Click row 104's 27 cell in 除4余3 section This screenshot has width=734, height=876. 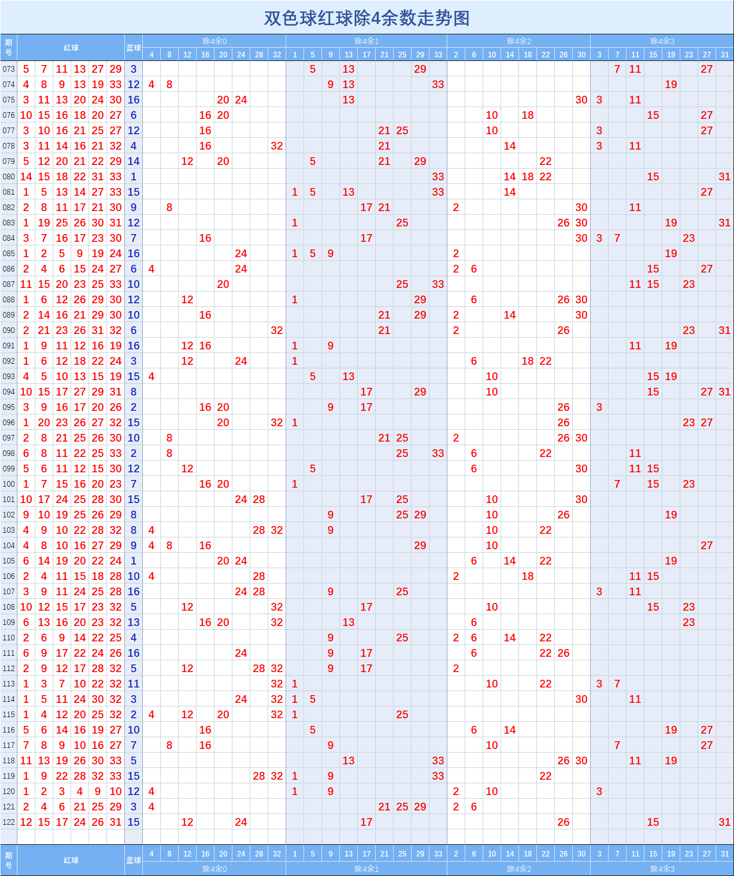(x=707, y=545)
